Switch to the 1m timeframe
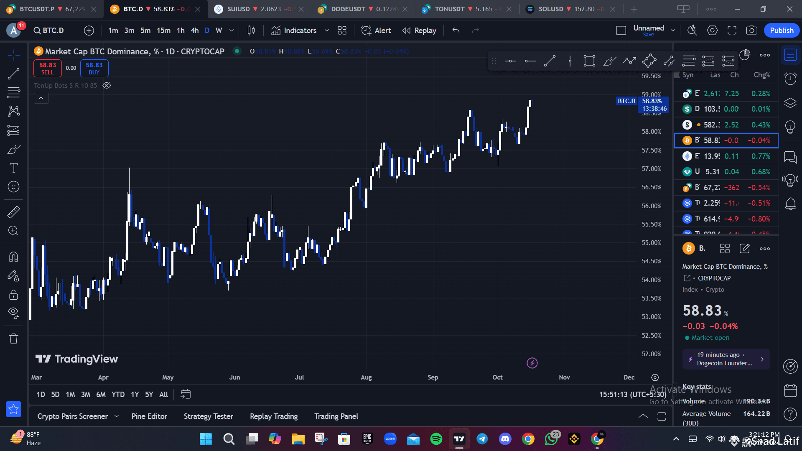The width and height of the screenshot is (802, 451). (x=113, y=31)
